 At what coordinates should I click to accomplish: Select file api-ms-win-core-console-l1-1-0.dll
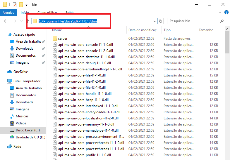(x=85, y=45)
